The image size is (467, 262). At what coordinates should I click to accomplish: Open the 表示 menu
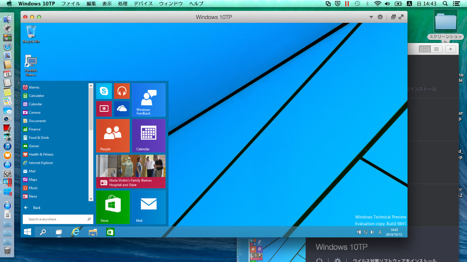pyautogui.click(x=107, y=4)
